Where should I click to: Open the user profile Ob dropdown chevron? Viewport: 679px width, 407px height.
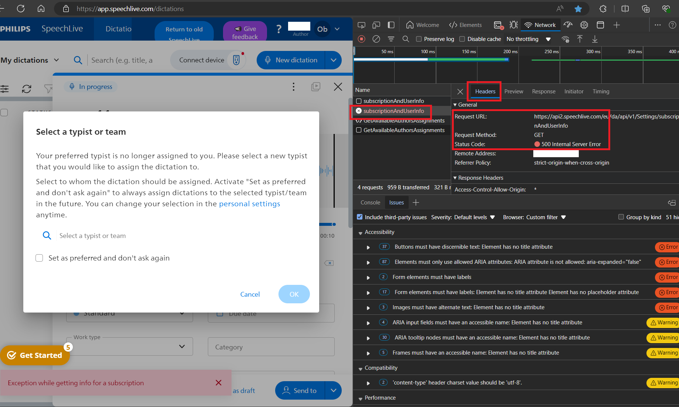[x=337, y=29]
